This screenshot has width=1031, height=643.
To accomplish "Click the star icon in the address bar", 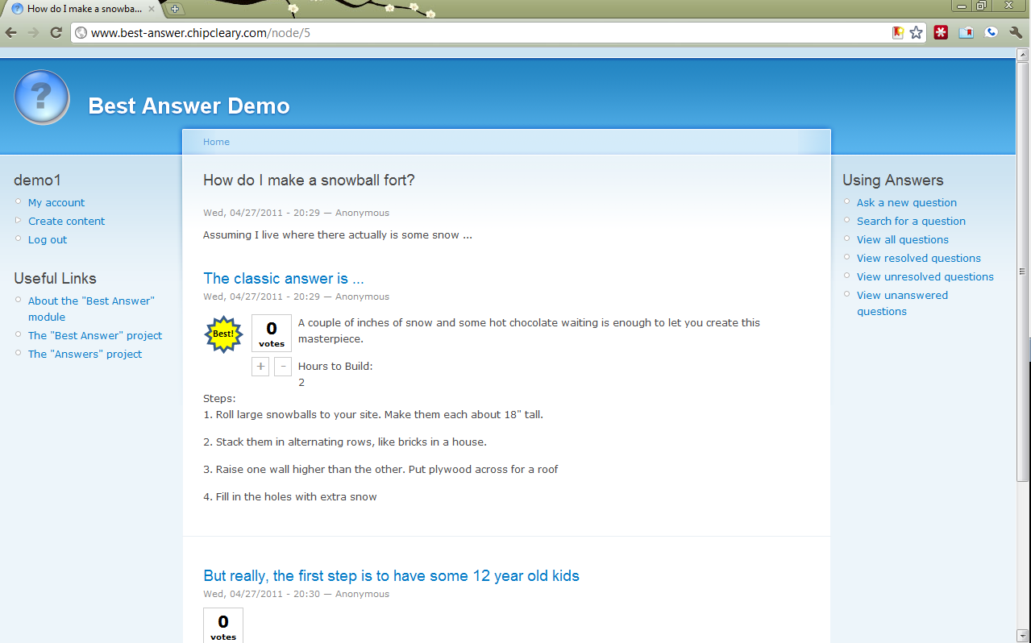I will click(x=916, y=32).
